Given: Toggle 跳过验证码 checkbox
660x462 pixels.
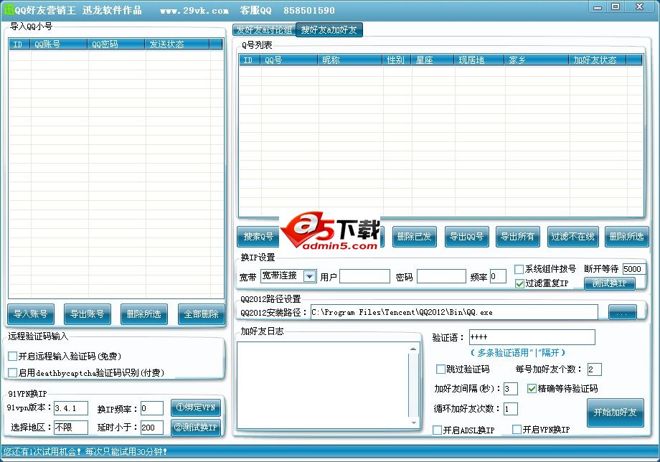Looking at the screenshot, I should (440, 369).
